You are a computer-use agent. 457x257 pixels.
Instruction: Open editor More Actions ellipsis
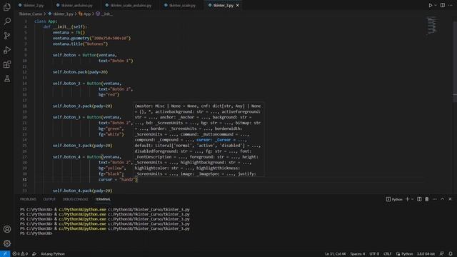click(451, 5)
